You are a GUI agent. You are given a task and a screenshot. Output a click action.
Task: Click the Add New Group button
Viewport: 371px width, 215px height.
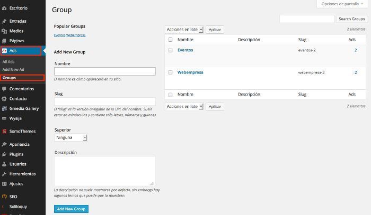(x=71, y=209)
